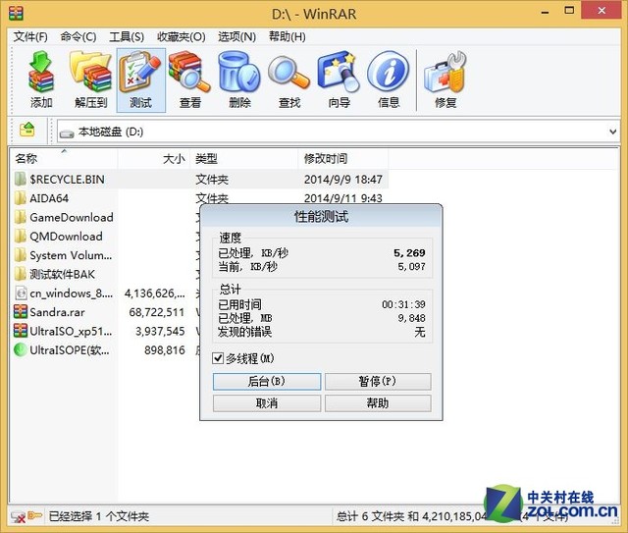The image size is (628, 533).
Task: Click the UltraISOPE green application icon
Action: pos(21,349)
